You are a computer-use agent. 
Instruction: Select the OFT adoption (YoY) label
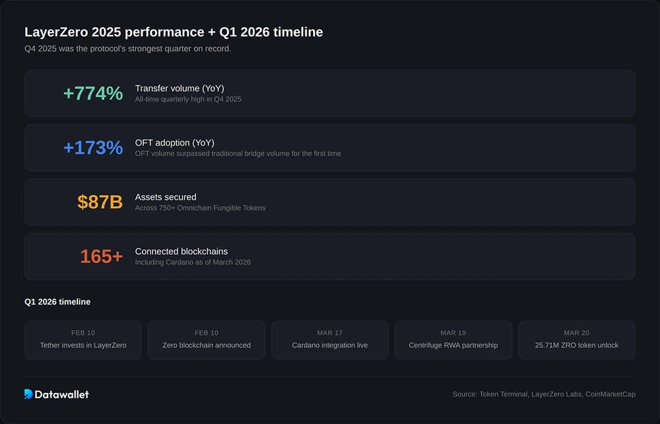click(x=174, y=142)
